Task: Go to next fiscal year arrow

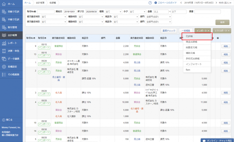Action: (x=216, y=3)
